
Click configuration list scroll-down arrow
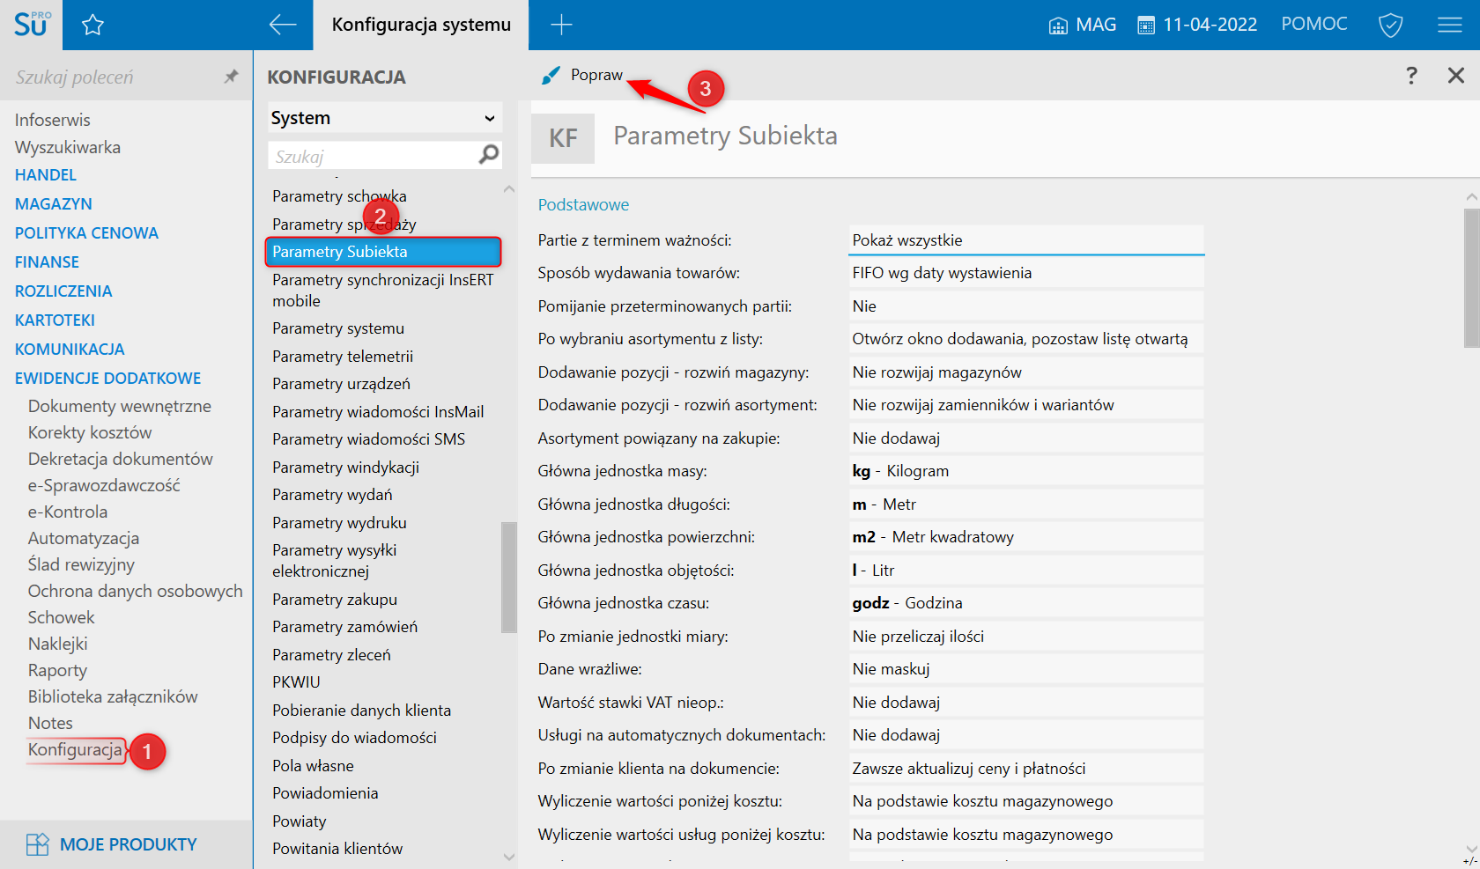[x=509, y=857]
